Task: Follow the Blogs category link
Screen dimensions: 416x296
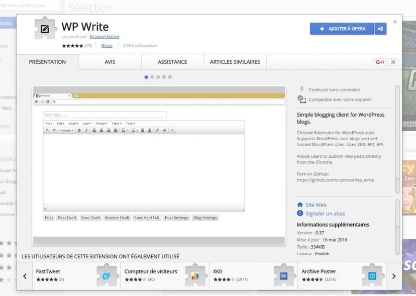Action: (x=107, y=45)
